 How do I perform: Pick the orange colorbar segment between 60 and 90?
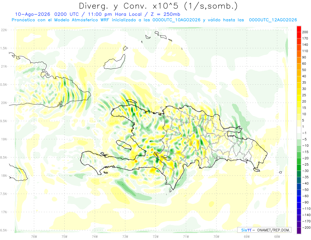299,60
